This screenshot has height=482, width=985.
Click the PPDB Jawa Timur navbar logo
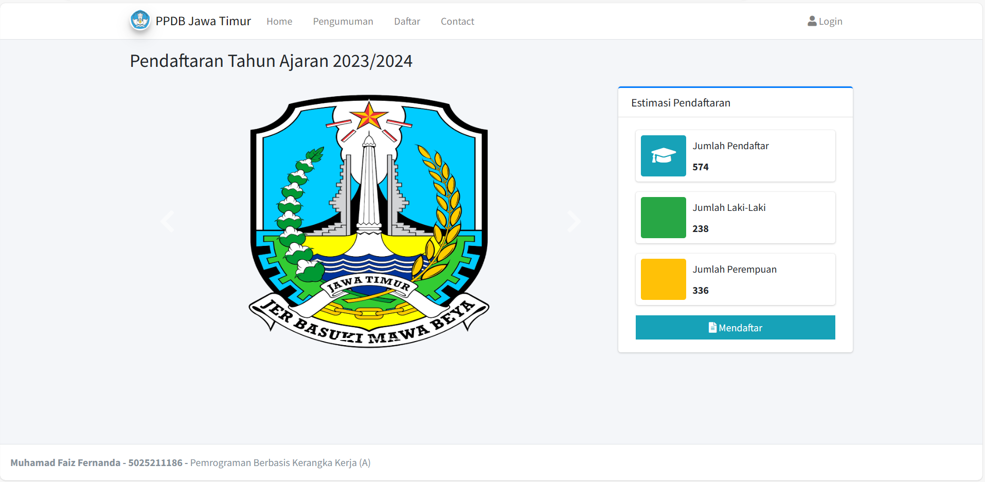pyautogui.click(x=140, y=21)
